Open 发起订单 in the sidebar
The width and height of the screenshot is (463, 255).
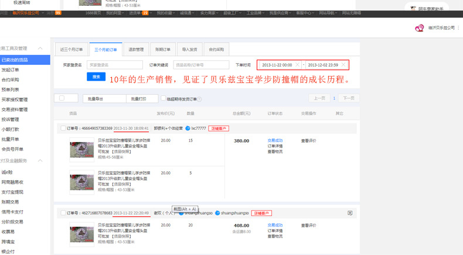[10, 70]
